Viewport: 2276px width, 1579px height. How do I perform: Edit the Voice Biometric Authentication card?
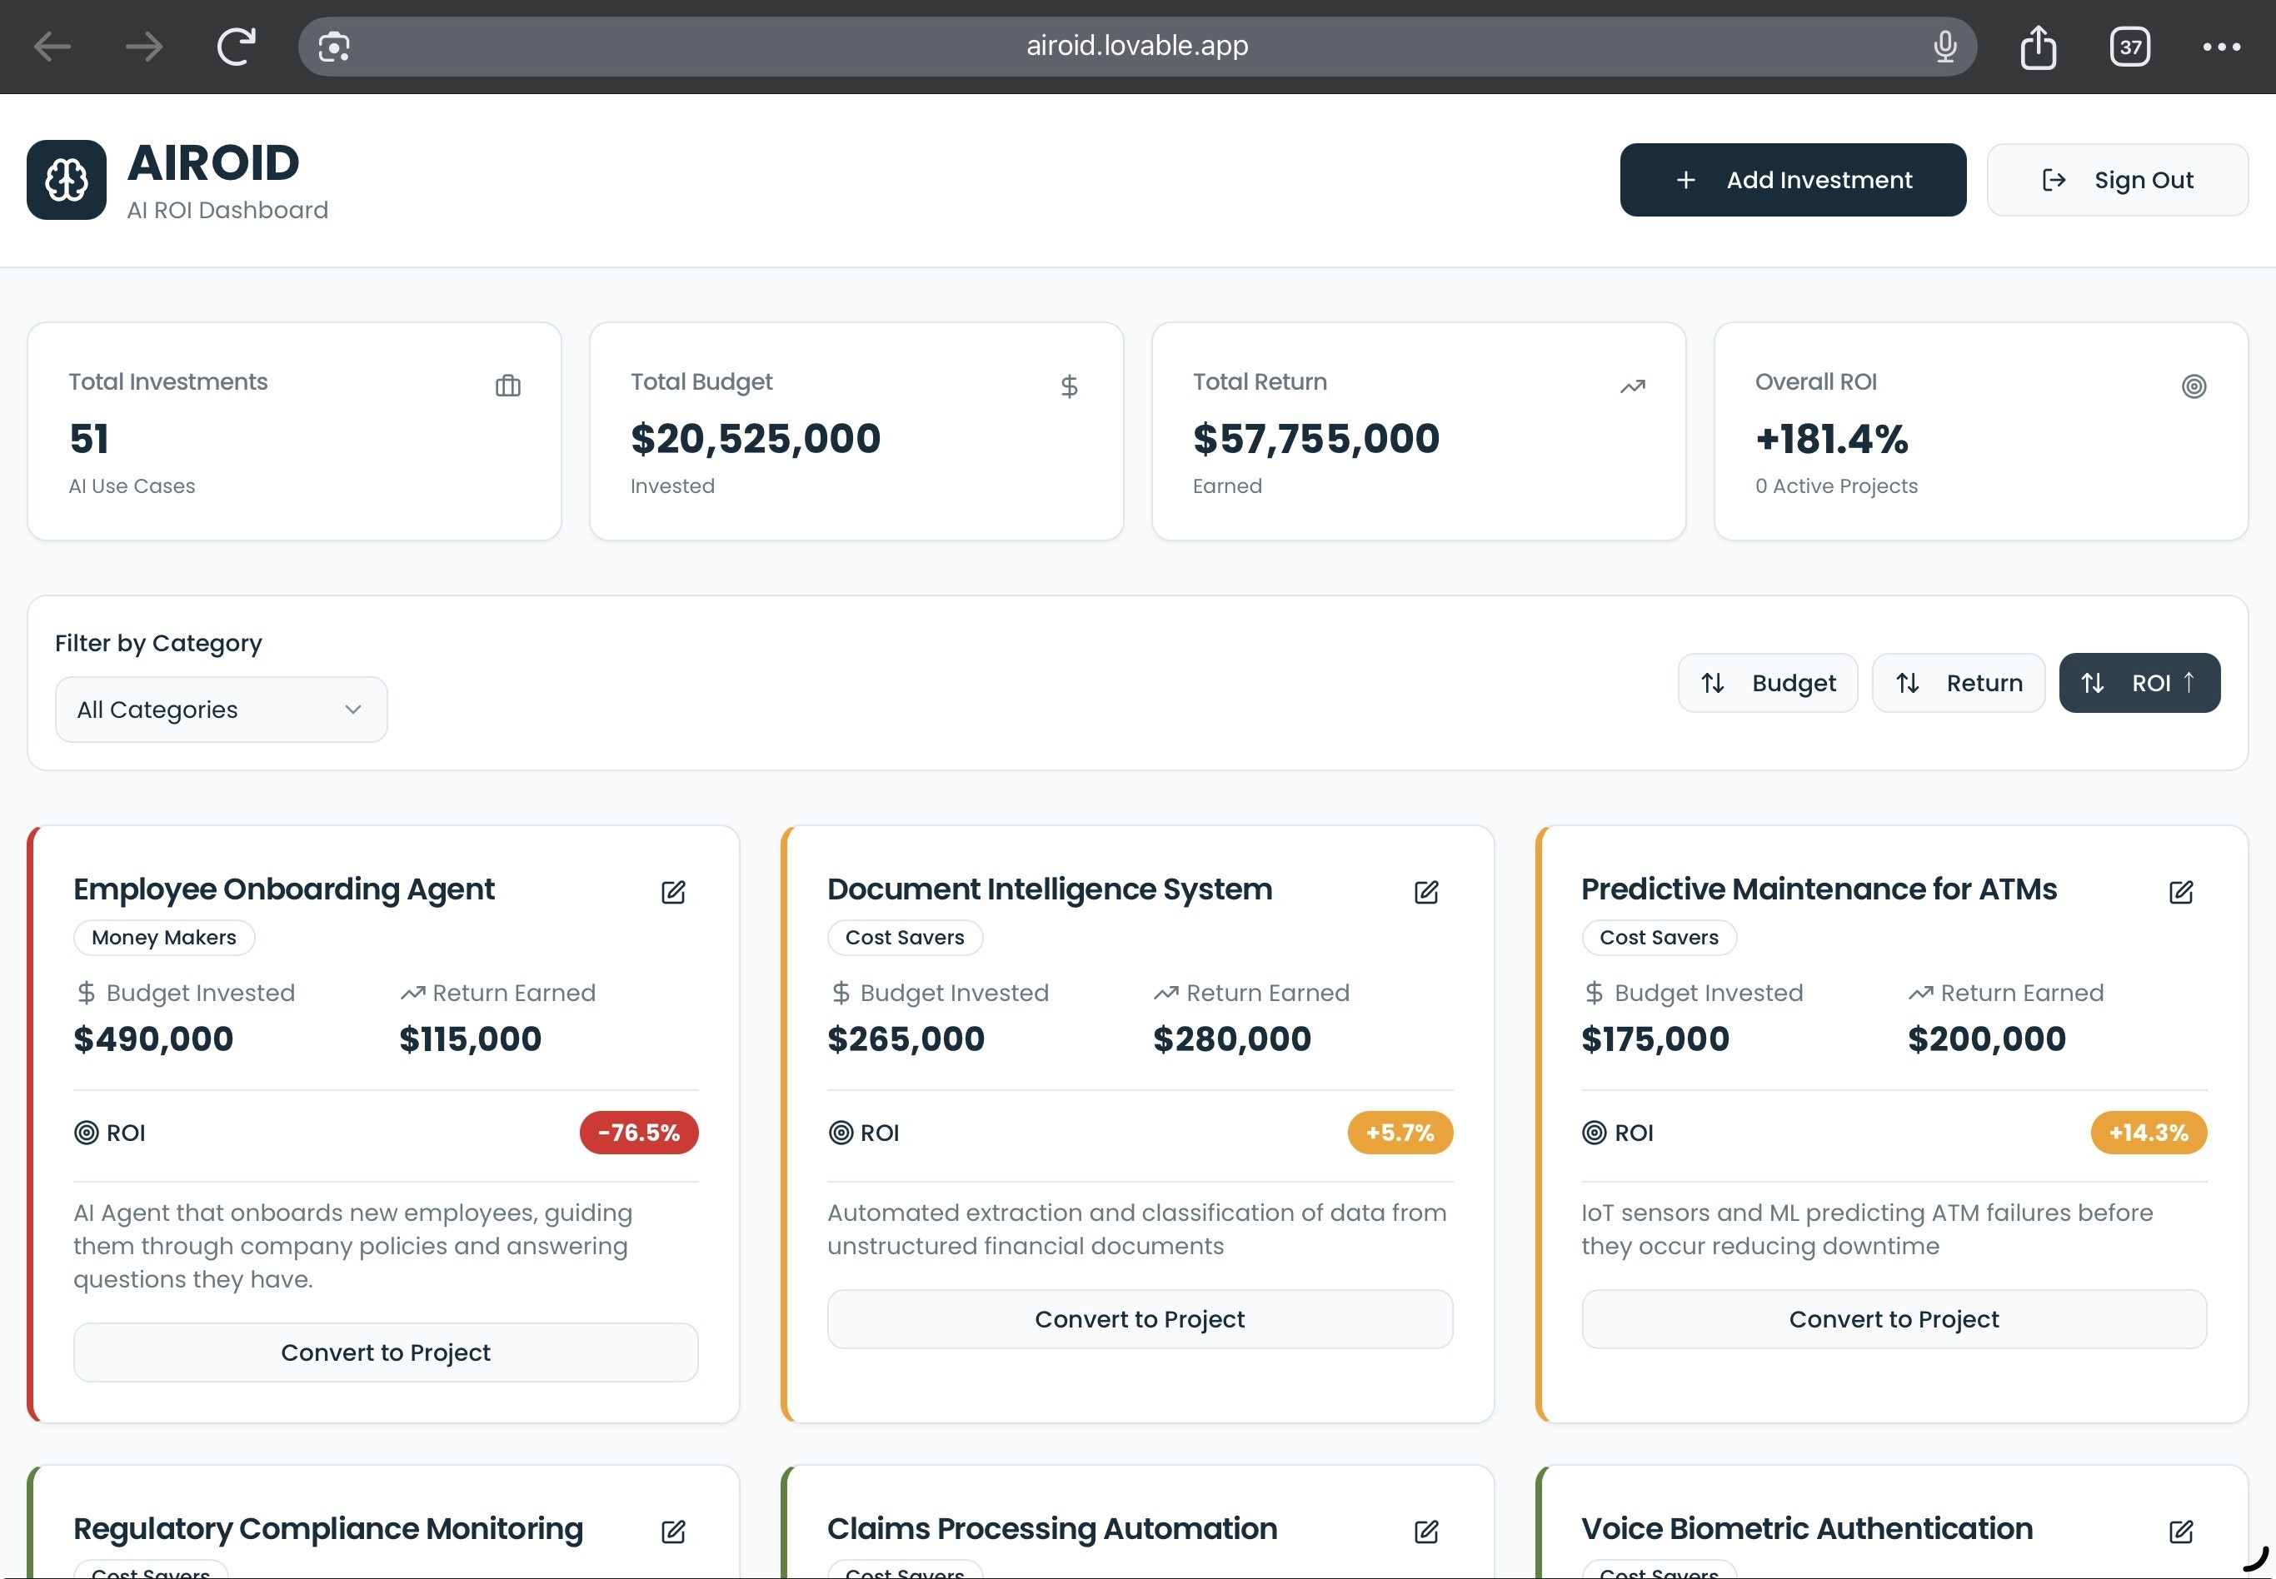(2181, 1532)
